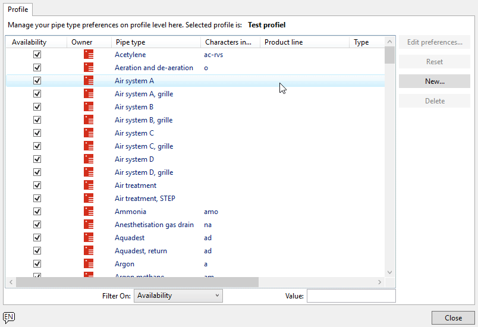The width and height of the screenshot is (478, 327).
Task: Click the 'na' characters cell
Action: pyautogui.click(x=207, y=225)
